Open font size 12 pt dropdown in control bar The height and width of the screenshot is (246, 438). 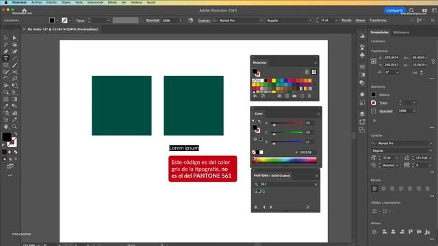point(336,20)
